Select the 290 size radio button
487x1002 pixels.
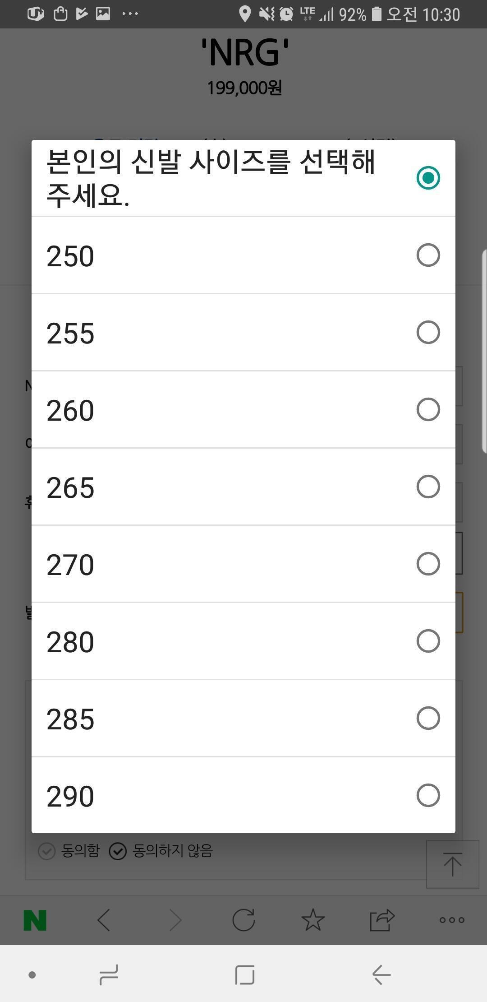click(428, 795)
